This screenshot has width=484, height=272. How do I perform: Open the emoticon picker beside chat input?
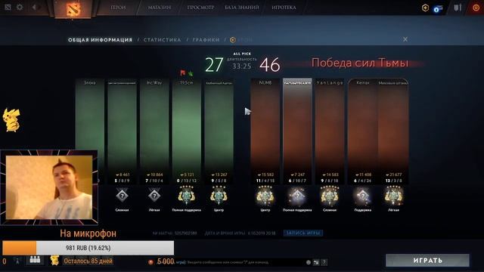click(x=309, y=262)
